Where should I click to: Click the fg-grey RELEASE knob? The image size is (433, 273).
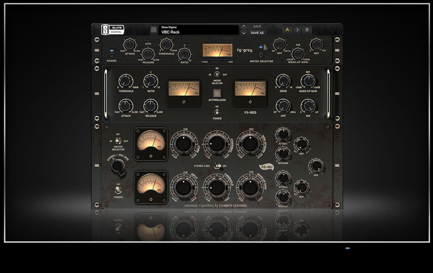[x=148, y=54]
